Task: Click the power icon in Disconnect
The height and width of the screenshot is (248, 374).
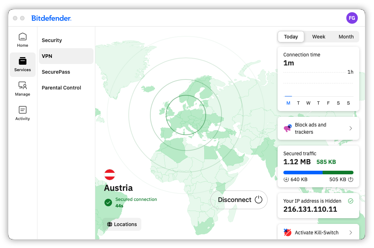Action: point(259,199)
